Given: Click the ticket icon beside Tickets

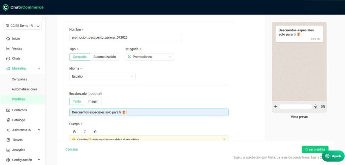Looking at the screenshot, I should coord(8,140).
